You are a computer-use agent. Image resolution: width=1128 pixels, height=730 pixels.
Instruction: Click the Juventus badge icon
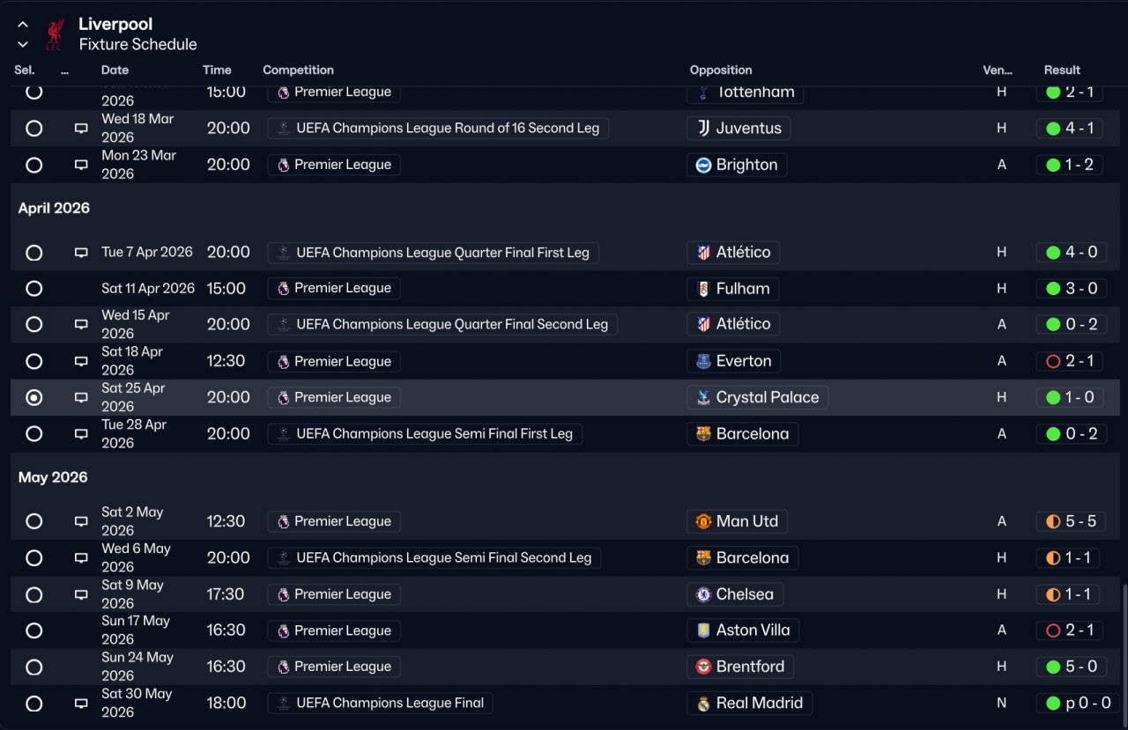[703, 129]
